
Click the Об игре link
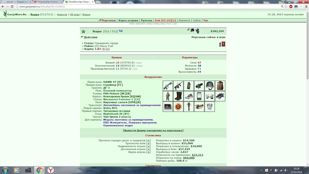point(75,14)
